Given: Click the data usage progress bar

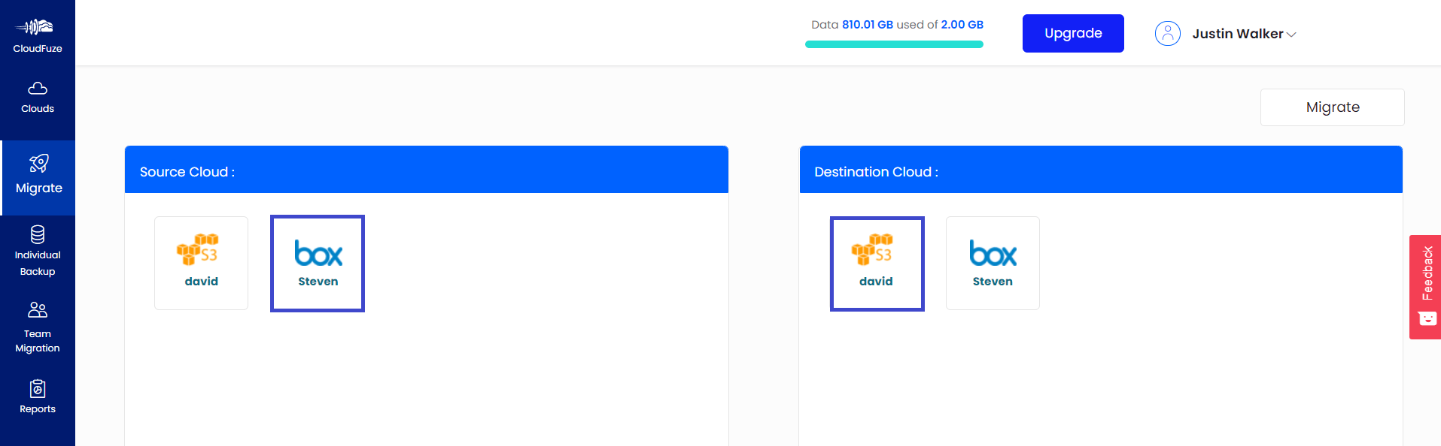Looking at the screenshot, I should tap(894, 44).
